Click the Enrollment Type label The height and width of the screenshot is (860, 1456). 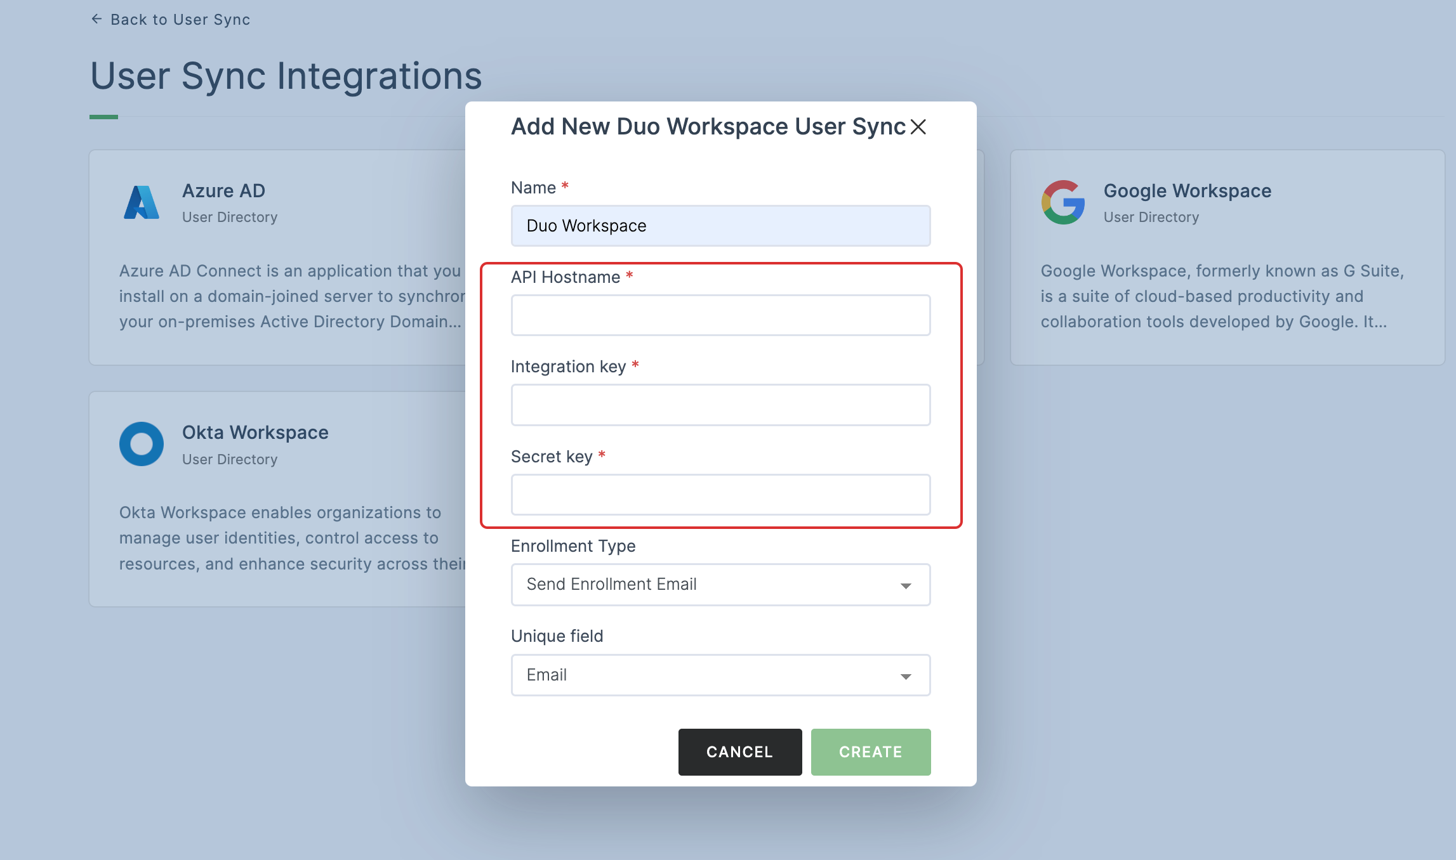point(573,546)
